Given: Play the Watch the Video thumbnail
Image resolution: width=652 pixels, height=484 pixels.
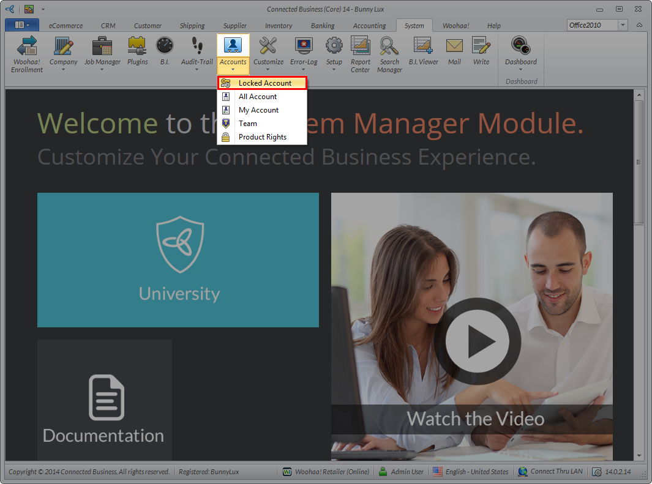Looking at the screenshot, I should 477,341.
